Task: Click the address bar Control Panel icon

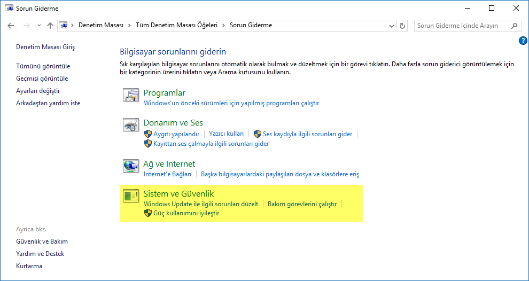Action: tap(64, 25)
